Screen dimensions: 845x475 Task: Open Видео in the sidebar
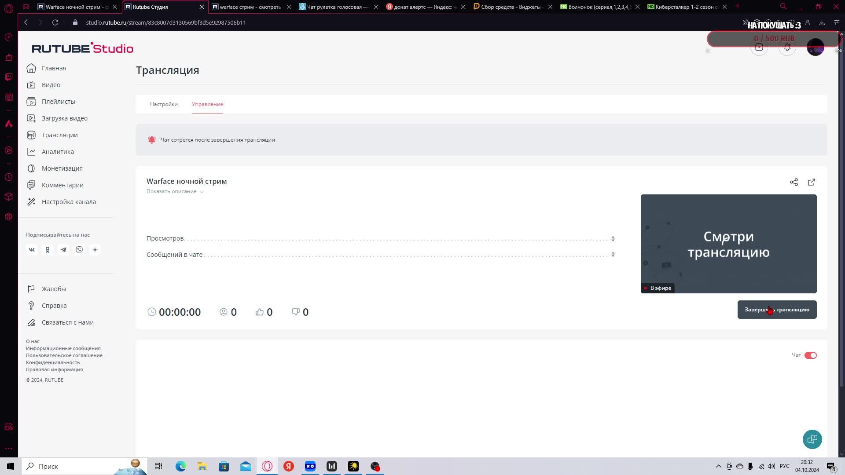pyautogui.click(x=43, y=85)
